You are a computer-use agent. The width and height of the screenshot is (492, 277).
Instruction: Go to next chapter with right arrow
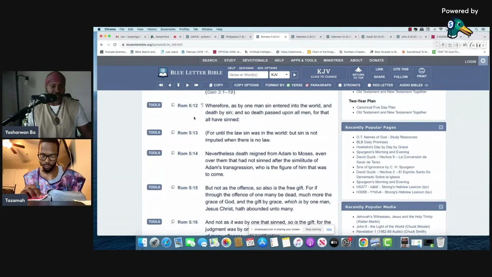point(187,85)
